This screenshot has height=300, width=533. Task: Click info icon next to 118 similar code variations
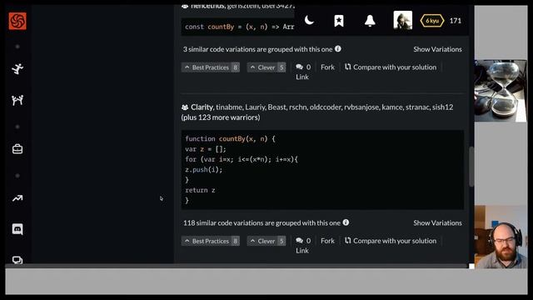click(x=346, y=222)
